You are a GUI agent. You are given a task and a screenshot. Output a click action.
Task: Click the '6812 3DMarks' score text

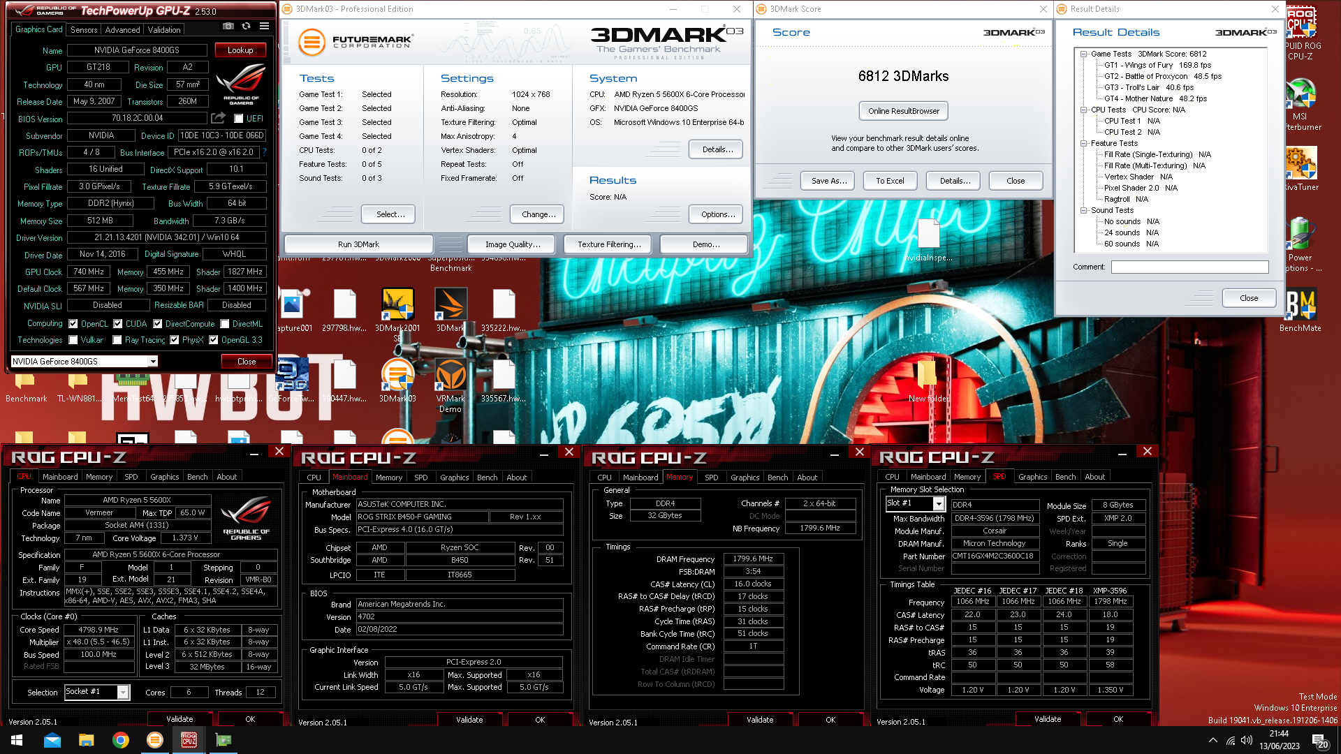click(903, 76)
